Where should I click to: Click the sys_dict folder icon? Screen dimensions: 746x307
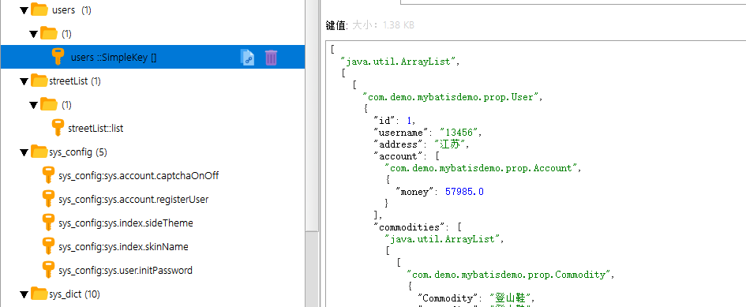[x=39, y=294]
